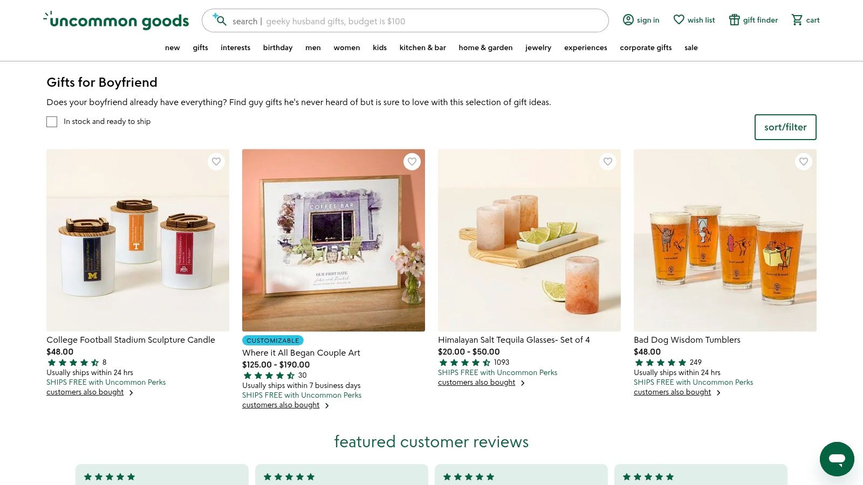863x485 pixels.
Task: Open the gift finder icon
Action: pyautogui.click(x=734, y=19)
